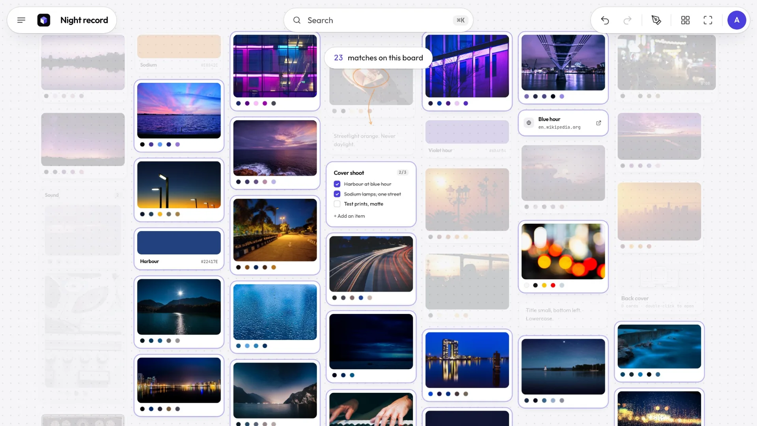Open the street lamps at dusk photo
Screen dimensions: 757x426
[x=179, y=185]
